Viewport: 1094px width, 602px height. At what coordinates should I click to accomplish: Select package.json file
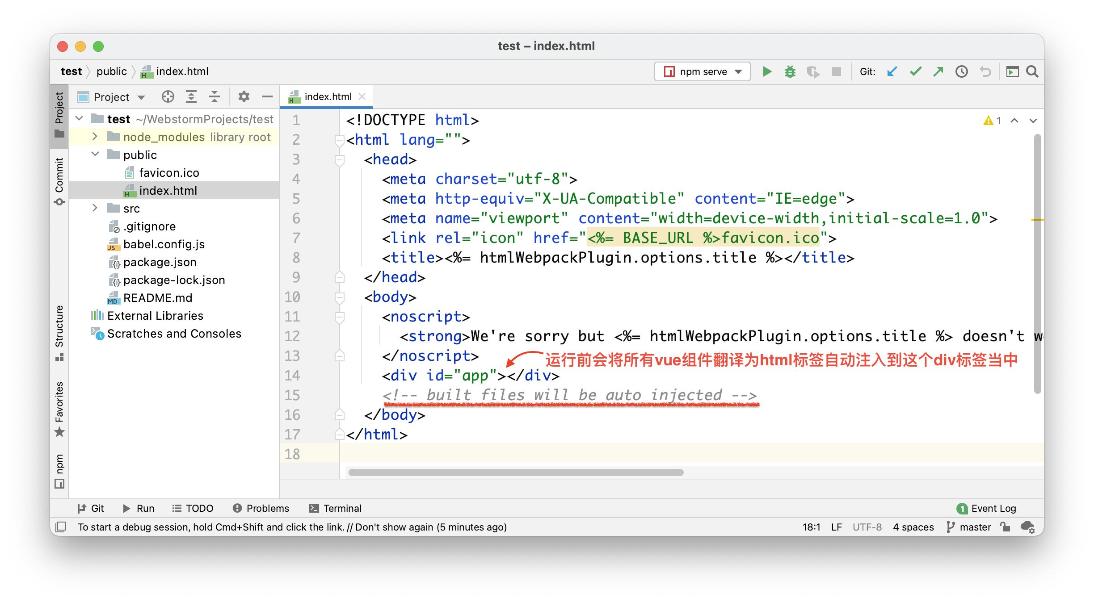tap(174, 262)
